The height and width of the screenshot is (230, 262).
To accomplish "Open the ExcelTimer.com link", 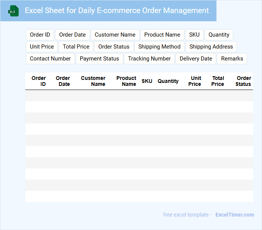I will [234, 215].
